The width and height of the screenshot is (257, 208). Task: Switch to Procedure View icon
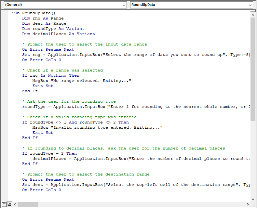pyautogui.click(x=4, y=204)
